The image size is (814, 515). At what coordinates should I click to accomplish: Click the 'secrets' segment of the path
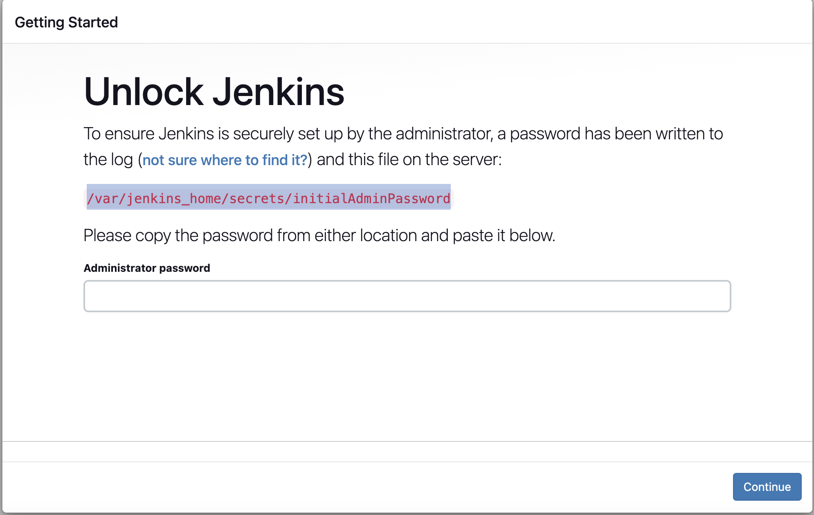[x=256, y=198]
